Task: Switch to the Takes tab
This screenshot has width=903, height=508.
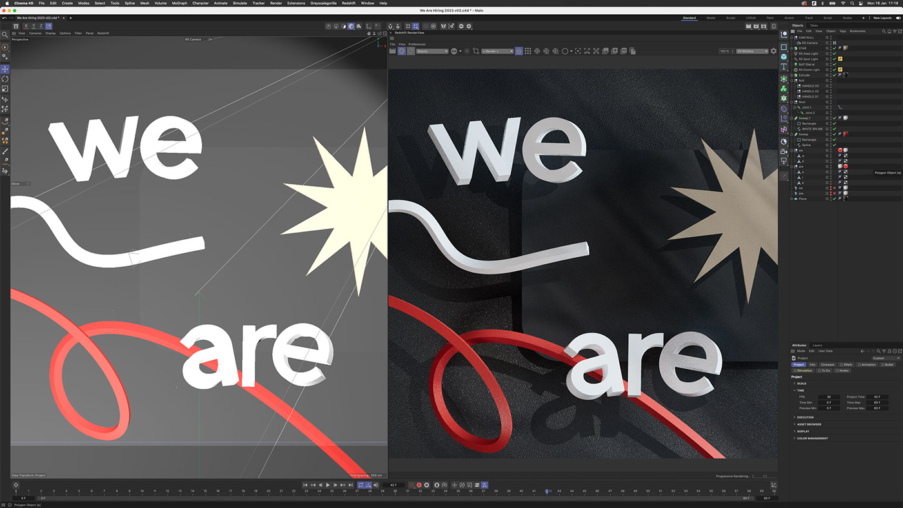Action: point(814,25)
